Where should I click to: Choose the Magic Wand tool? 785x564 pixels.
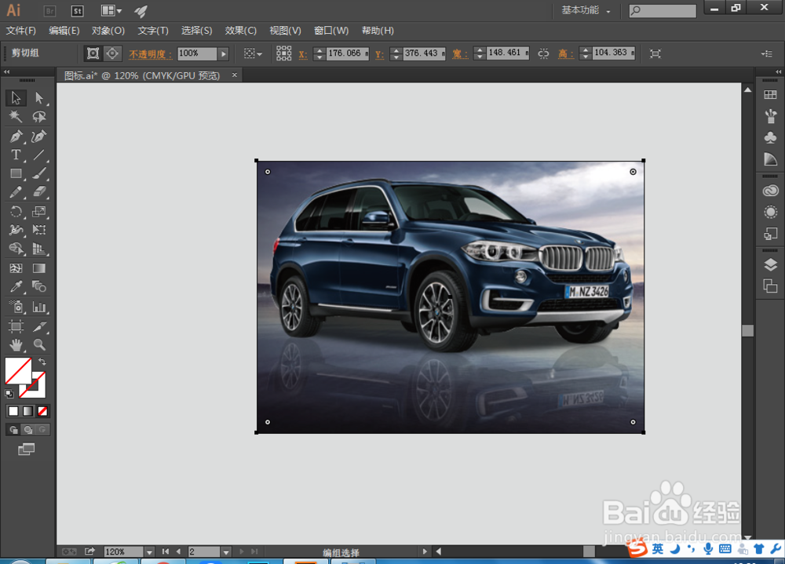pos(16,117)
